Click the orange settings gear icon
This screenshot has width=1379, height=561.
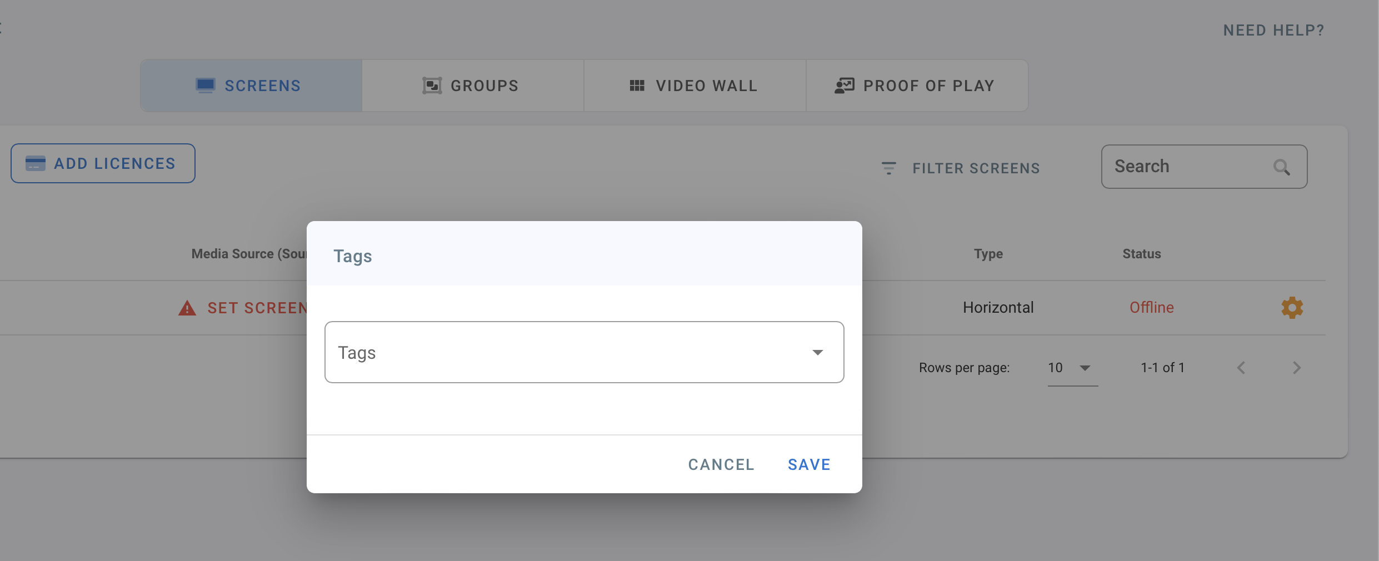(1292, 307)
